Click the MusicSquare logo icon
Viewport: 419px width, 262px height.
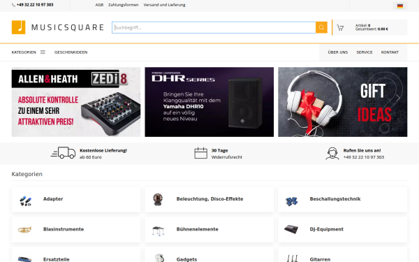pos(18,27)
